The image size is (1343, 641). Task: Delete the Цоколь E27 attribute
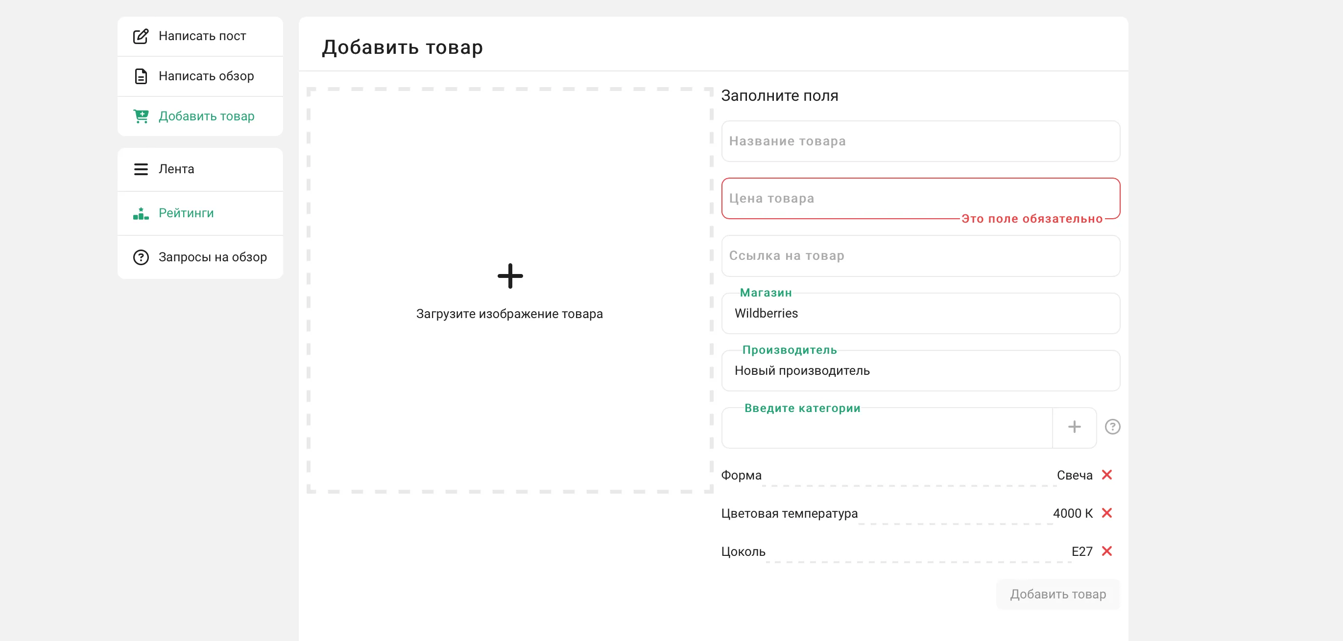tap(1106, 551)
